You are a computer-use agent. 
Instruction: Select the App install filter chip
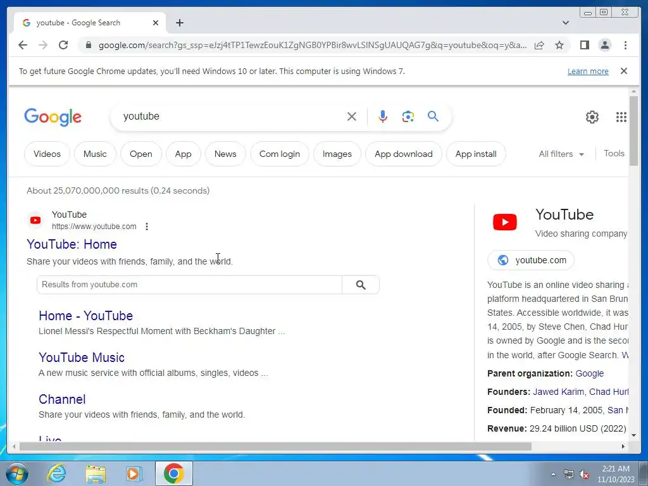click(x=476, y=154)
